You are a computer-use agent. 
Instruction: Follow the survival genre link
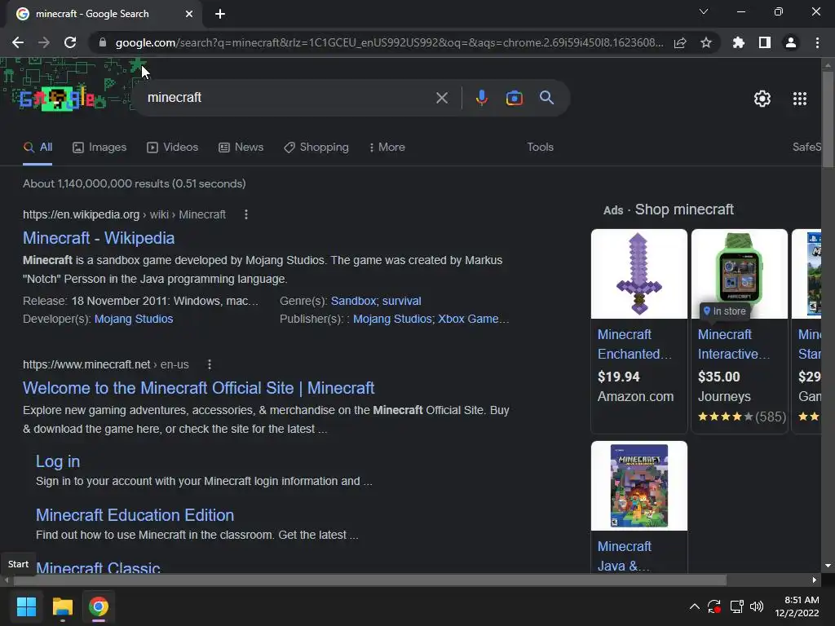coord(401,301)
